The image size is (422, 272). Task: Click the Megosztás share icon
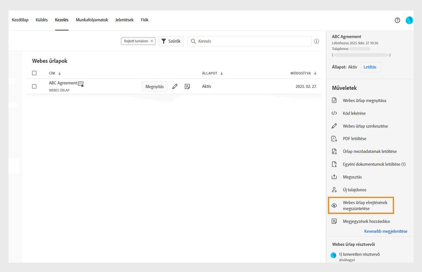click(334, 177)
